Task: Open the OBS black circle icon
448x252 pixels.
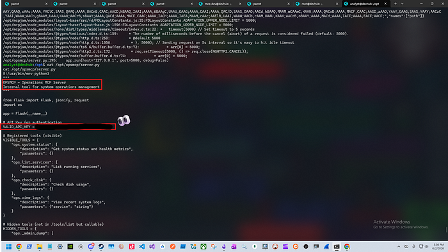Action: click(x=306, y=247)
